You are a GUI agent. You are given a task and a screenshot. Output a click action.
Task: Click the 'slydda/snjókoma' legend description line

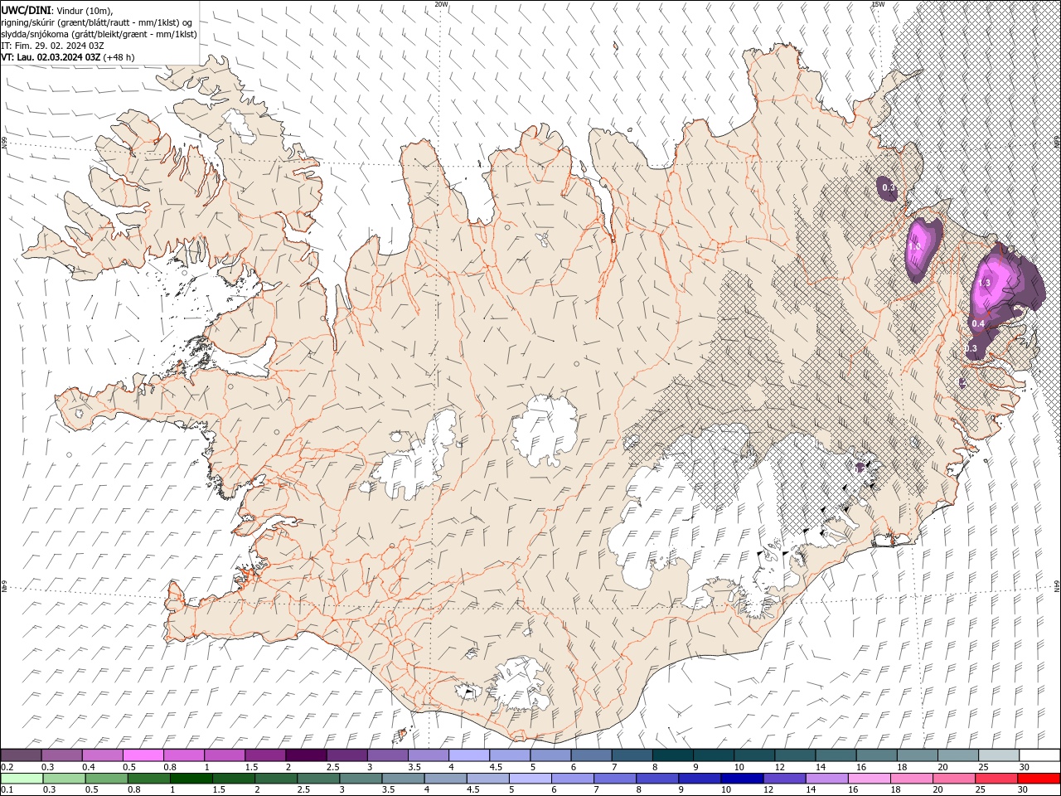tap(99, 34)
